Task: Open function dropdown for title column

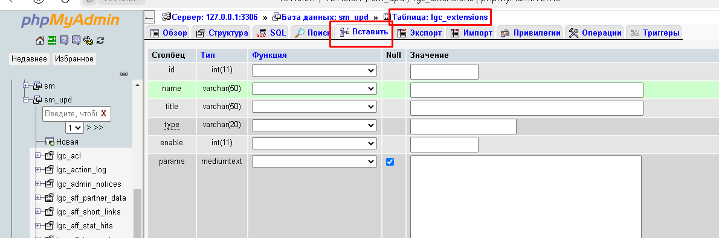Action: pyautogui.click(x=314, y=107)
